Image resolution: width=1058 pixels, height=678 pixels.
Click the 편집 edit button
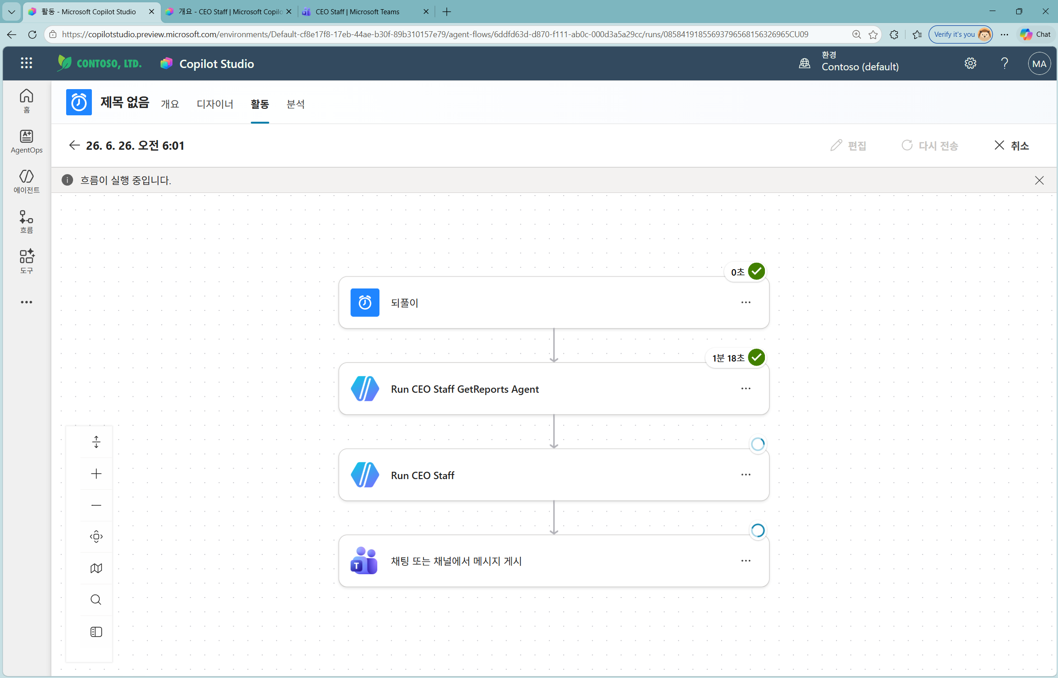849,146
